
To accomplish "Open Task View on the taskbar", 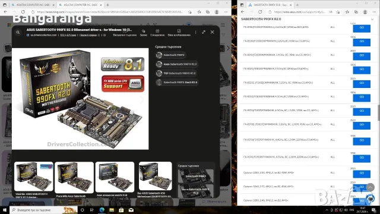I will (x=92, y=210).
